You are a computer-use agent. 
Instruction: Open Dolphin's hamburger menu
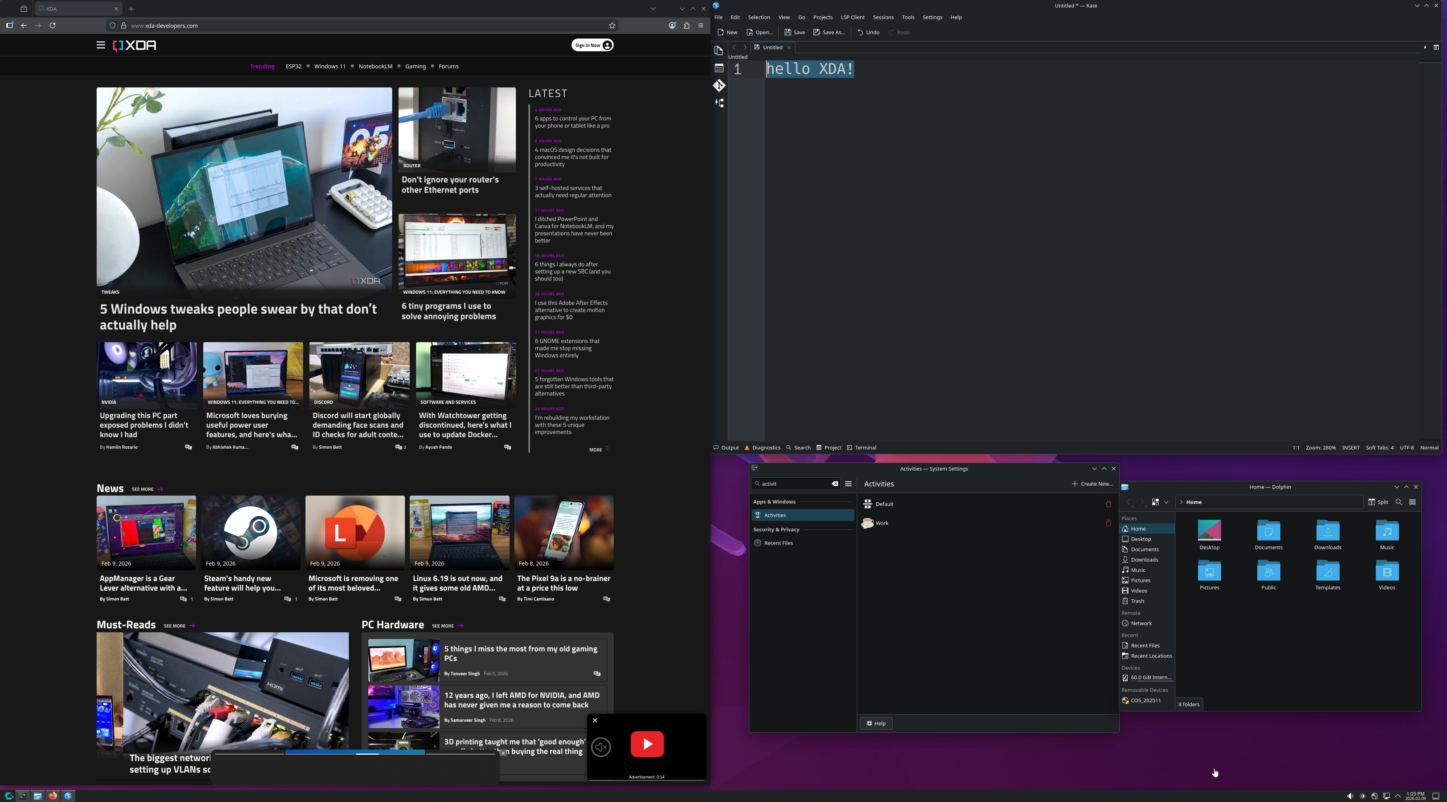point(1412,502)
